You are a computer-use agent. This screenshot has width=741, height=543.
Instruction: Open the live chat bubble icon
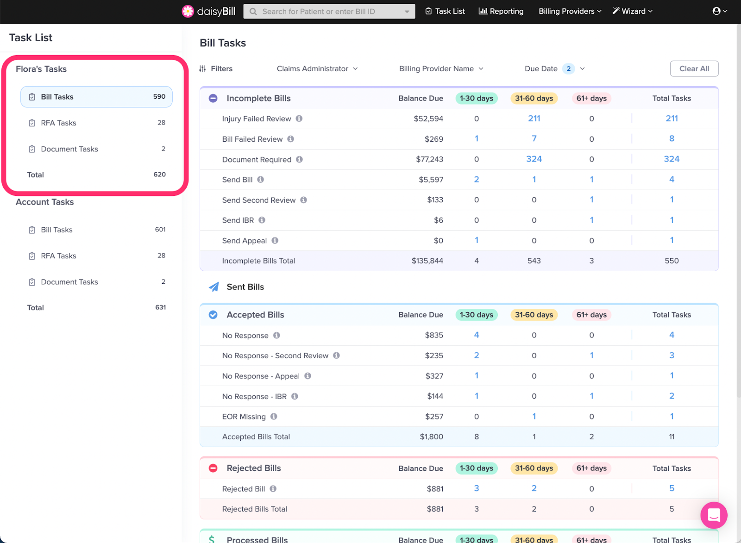713,515
